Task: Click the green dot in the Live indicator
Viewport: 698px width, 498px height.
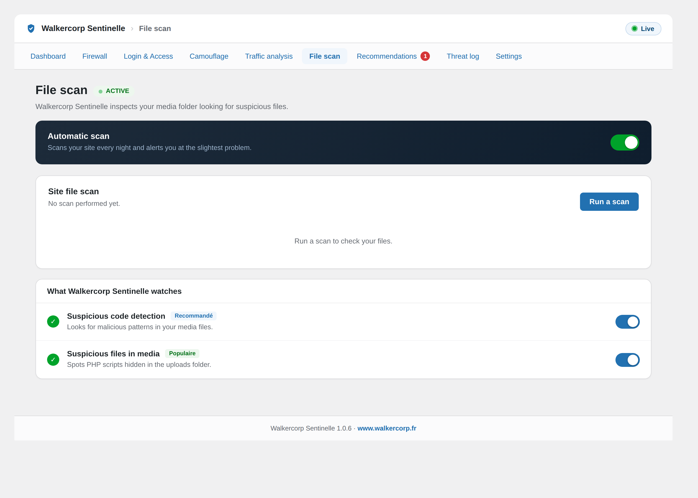Action: [634, 28]
